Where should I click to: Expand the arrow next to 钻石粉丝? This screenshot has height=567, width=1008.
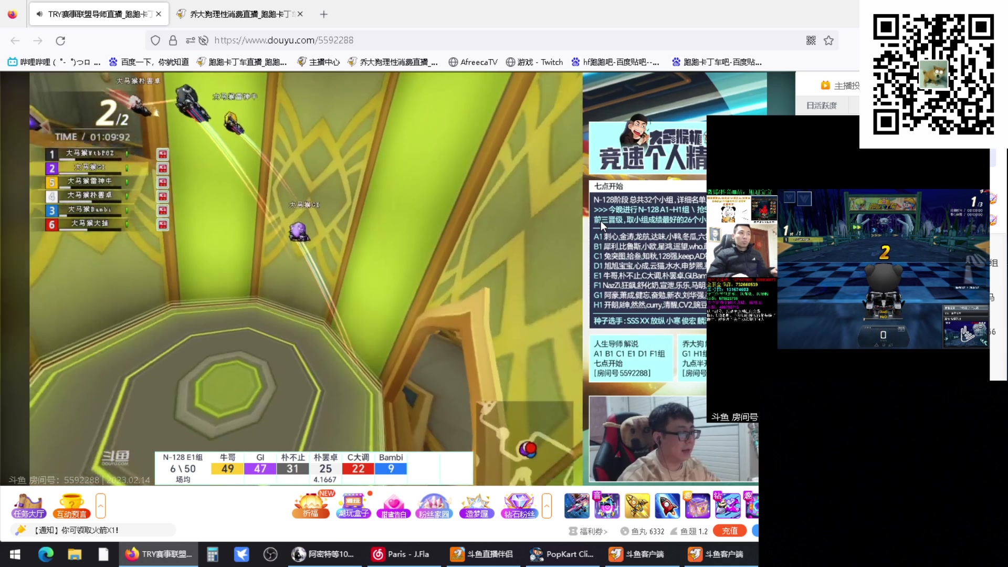pyautogui.click(x=547, y=506)
